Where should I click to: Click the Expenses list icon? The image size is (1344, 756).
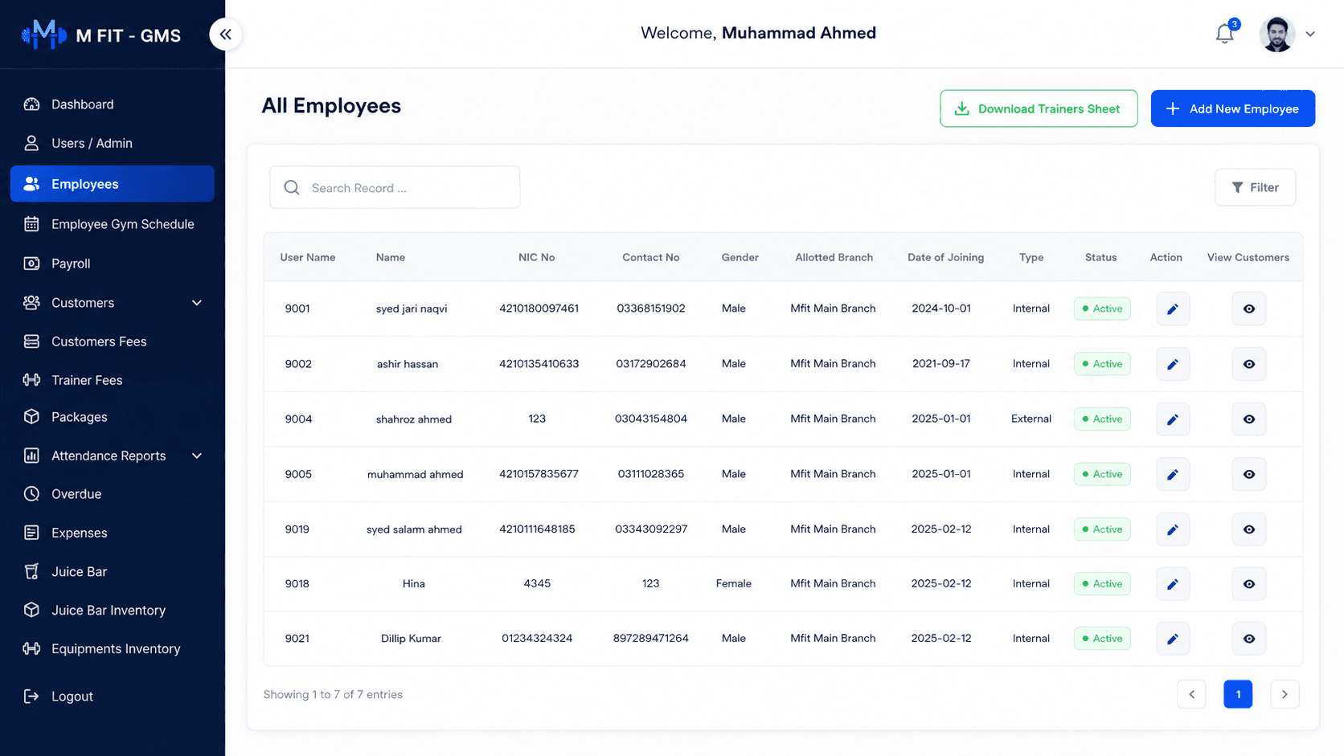[31, 533]
